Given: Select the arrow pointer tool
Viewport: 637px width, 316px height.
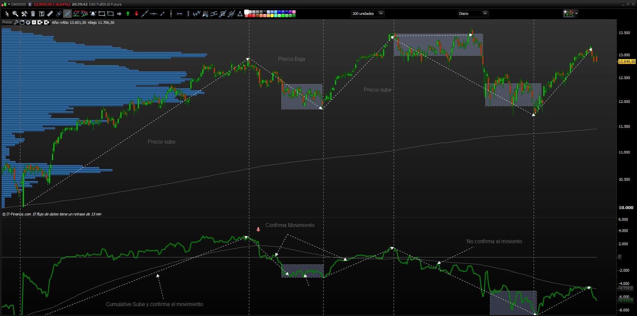Looking at the screenshot, I should [7, 14].
